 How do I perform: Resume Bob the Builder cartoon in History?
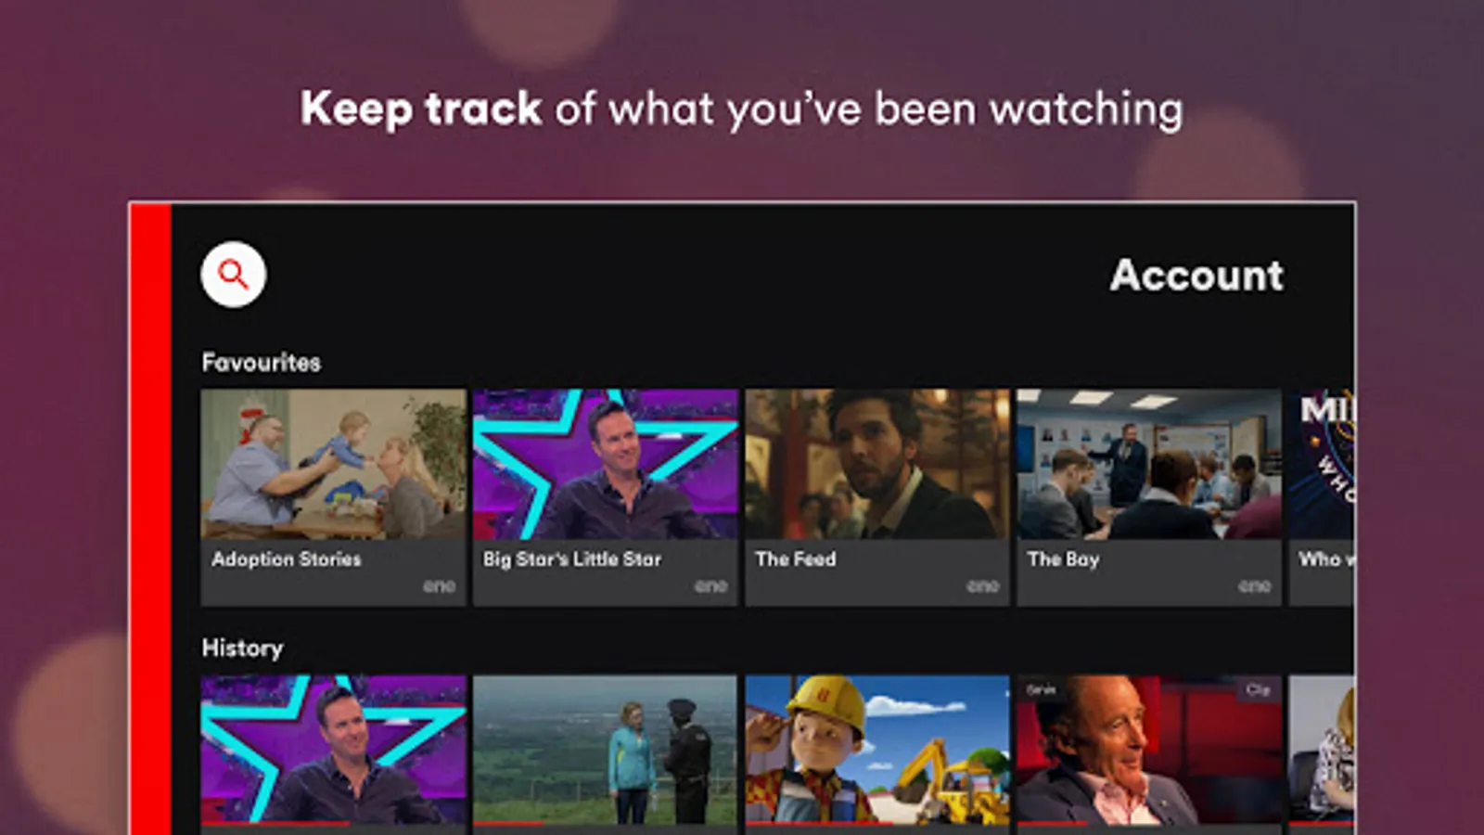point(877,750)
